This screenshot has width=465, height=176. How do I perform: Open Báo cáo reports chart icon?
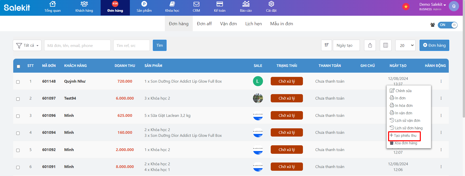click(246, 4)
